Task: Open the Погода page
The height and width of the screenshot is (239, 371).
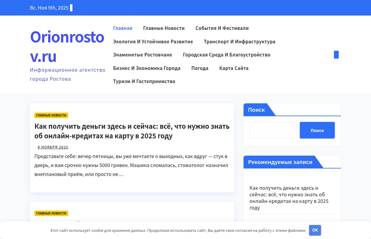Action: tap(200, 68)
